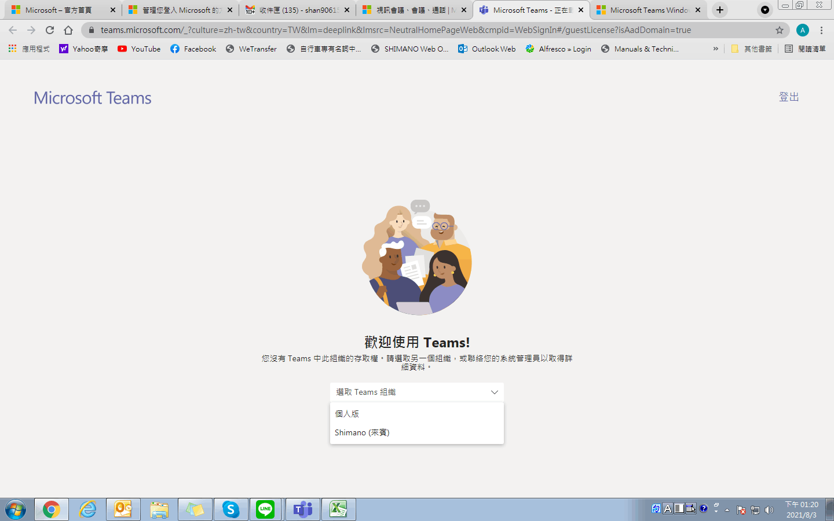
Task: Open 自行車專有名詞中 bookmark
Action: (324, 49)
